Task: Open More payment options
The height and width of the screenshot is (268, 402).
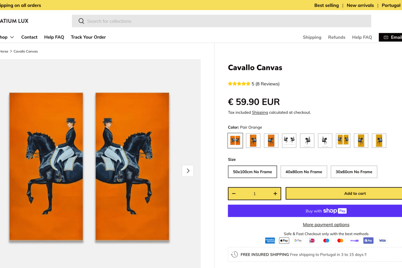Action: click(326, 225)
